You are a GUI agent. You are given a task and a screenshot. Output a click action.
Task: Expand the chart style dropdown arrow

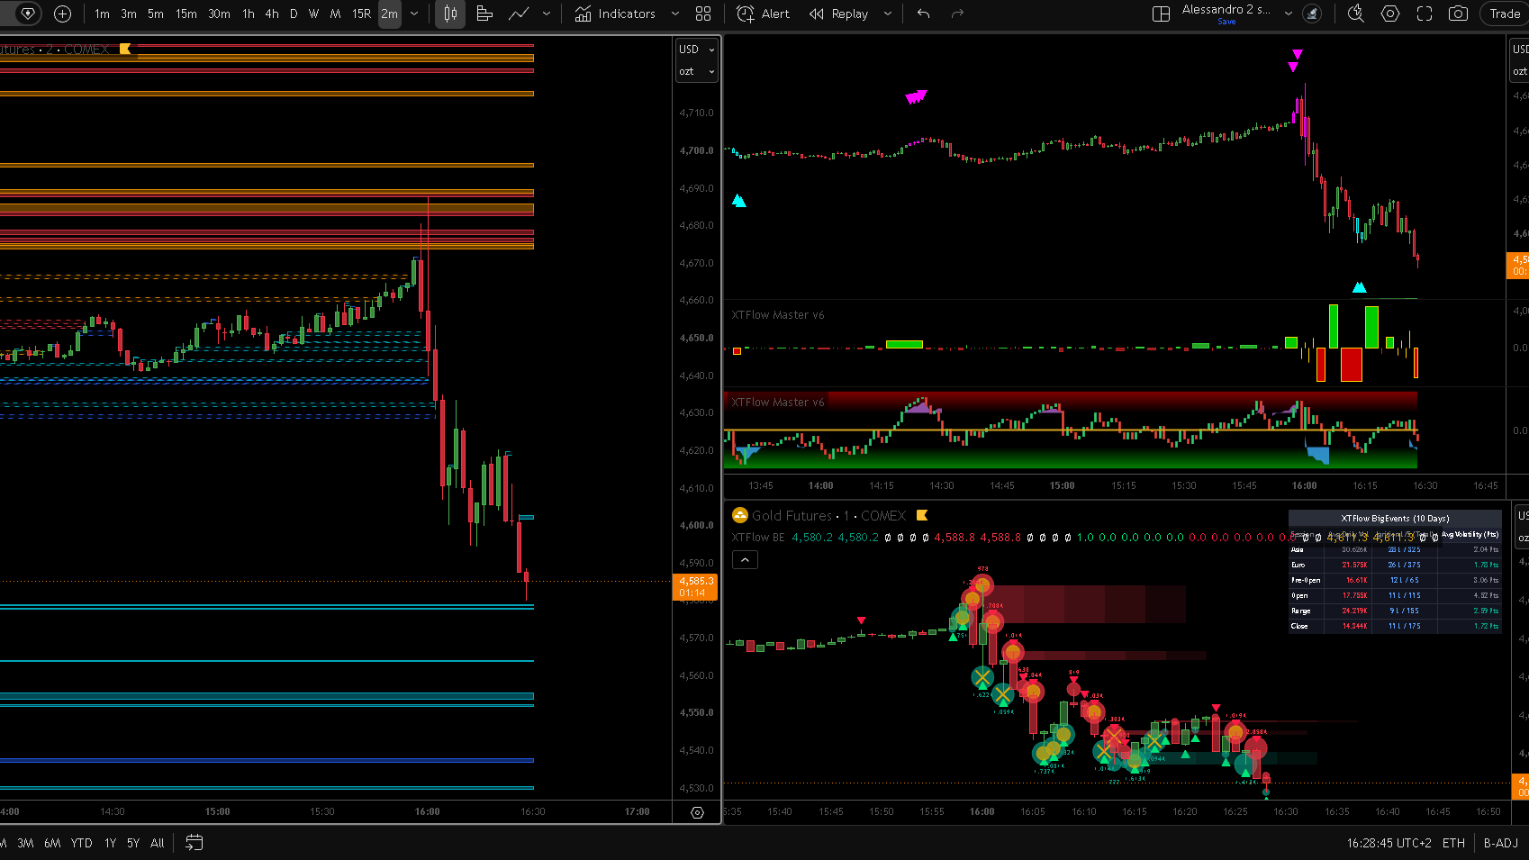pos(547,14)
